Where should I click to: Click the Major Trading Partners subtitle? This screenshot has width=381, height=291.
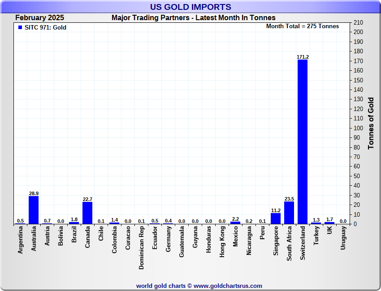[x=194, y=18]
